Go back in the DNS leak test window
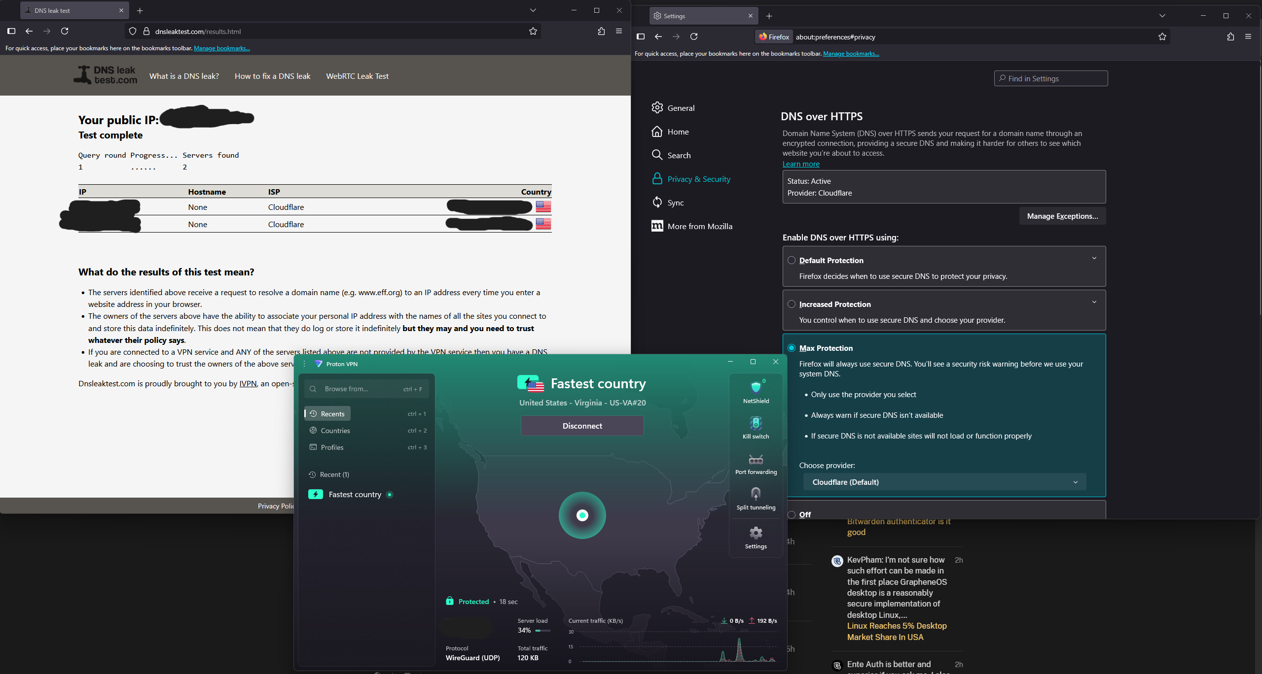1262x674 pixels. pyautogui.click(x=29, y=31)
